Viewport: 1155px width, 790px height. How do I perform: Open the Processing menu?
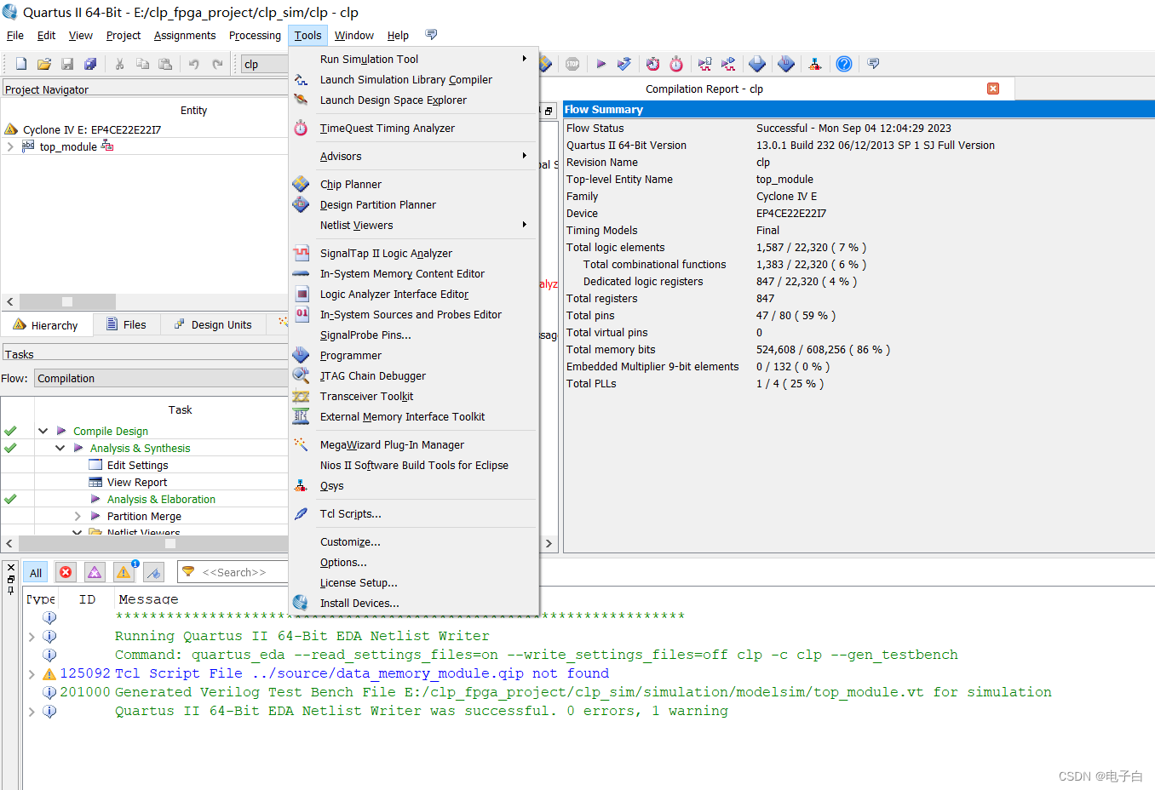tap(255, 35)
